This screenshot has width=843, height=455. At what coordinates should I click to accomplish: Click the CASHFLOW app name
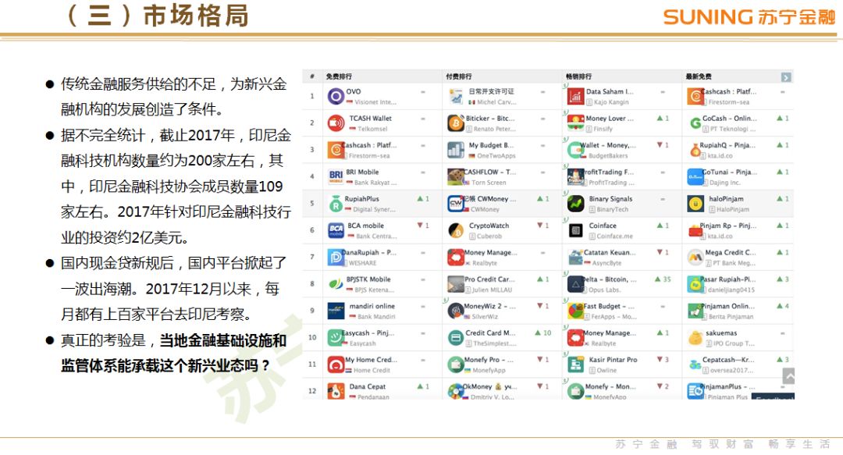click(490, 172)
